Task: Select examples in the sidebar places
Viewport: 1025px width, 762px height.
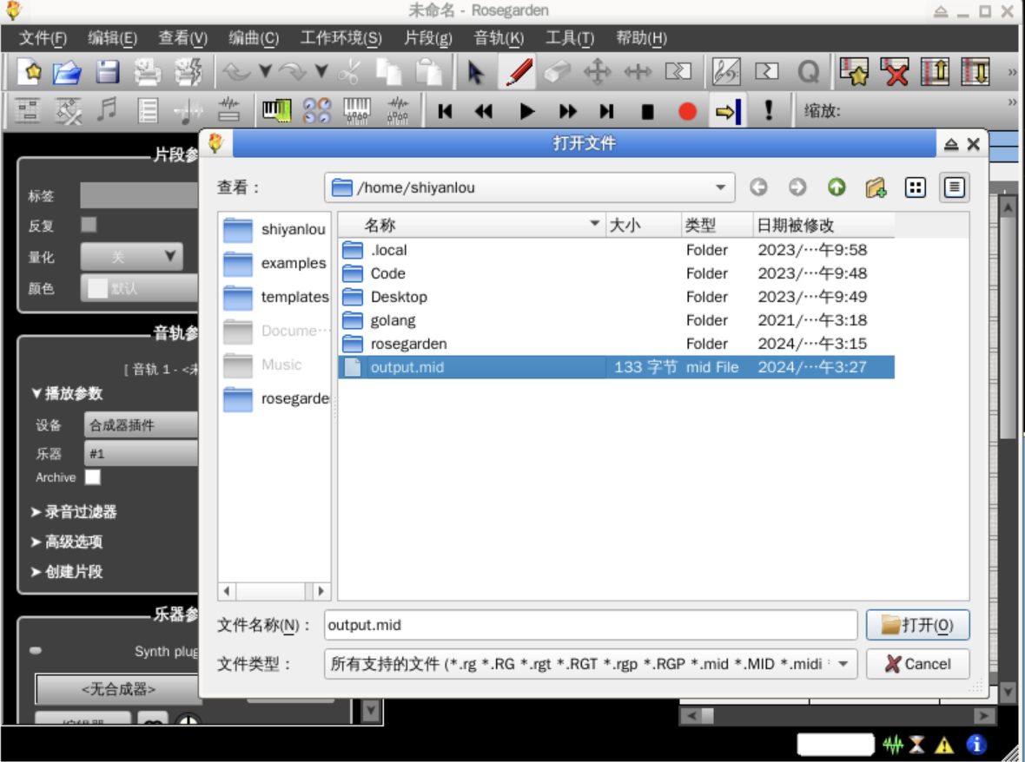Action: tap(274, 263)
